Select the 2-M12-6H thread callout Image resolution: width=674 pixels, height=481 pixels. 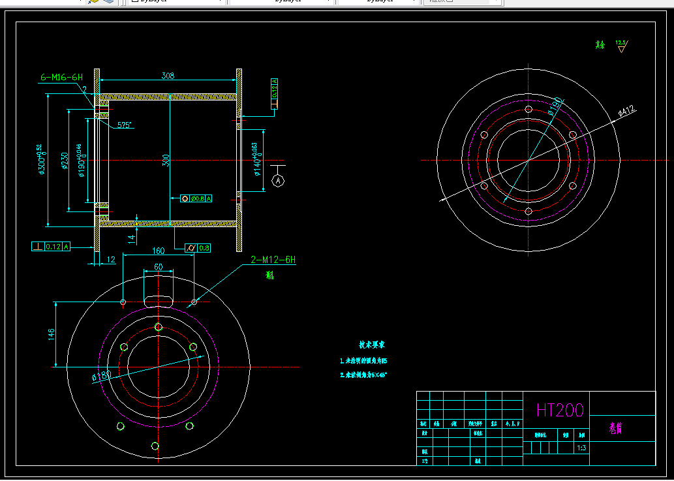[x=273, y=260]
